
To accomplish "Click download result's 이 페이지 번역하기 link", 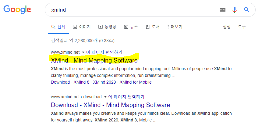I will coord(126,97).
